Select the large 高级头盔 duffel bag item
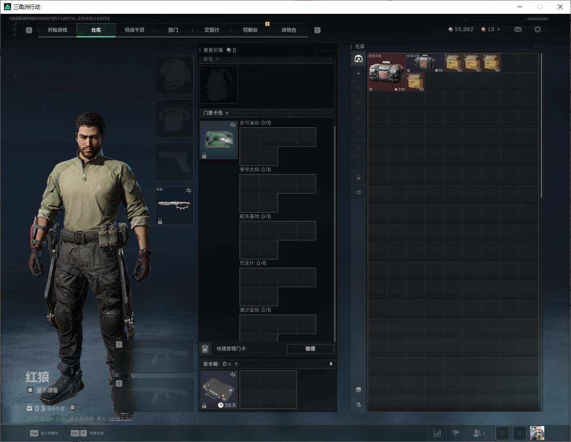The width and height of the screenshot is (571, 442). click(387, 73)
